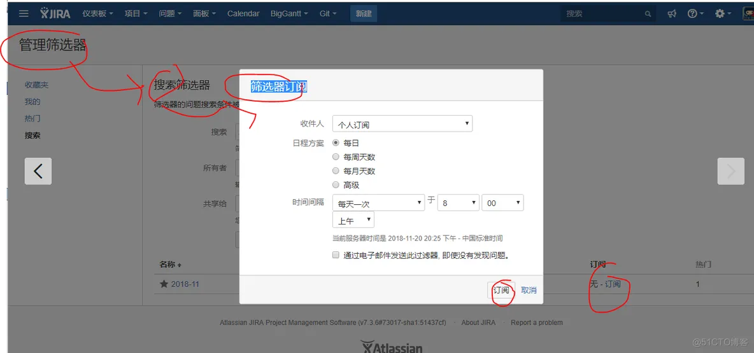Go to the next image arrow
Viewport: 754px width, 353px height.
tap(731, 171)
